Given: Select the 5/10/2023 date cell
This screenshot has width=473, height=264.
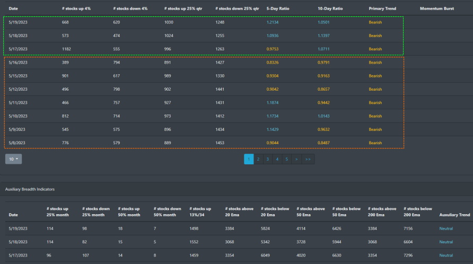Looking at the screenshot, I should pos(18,116).
